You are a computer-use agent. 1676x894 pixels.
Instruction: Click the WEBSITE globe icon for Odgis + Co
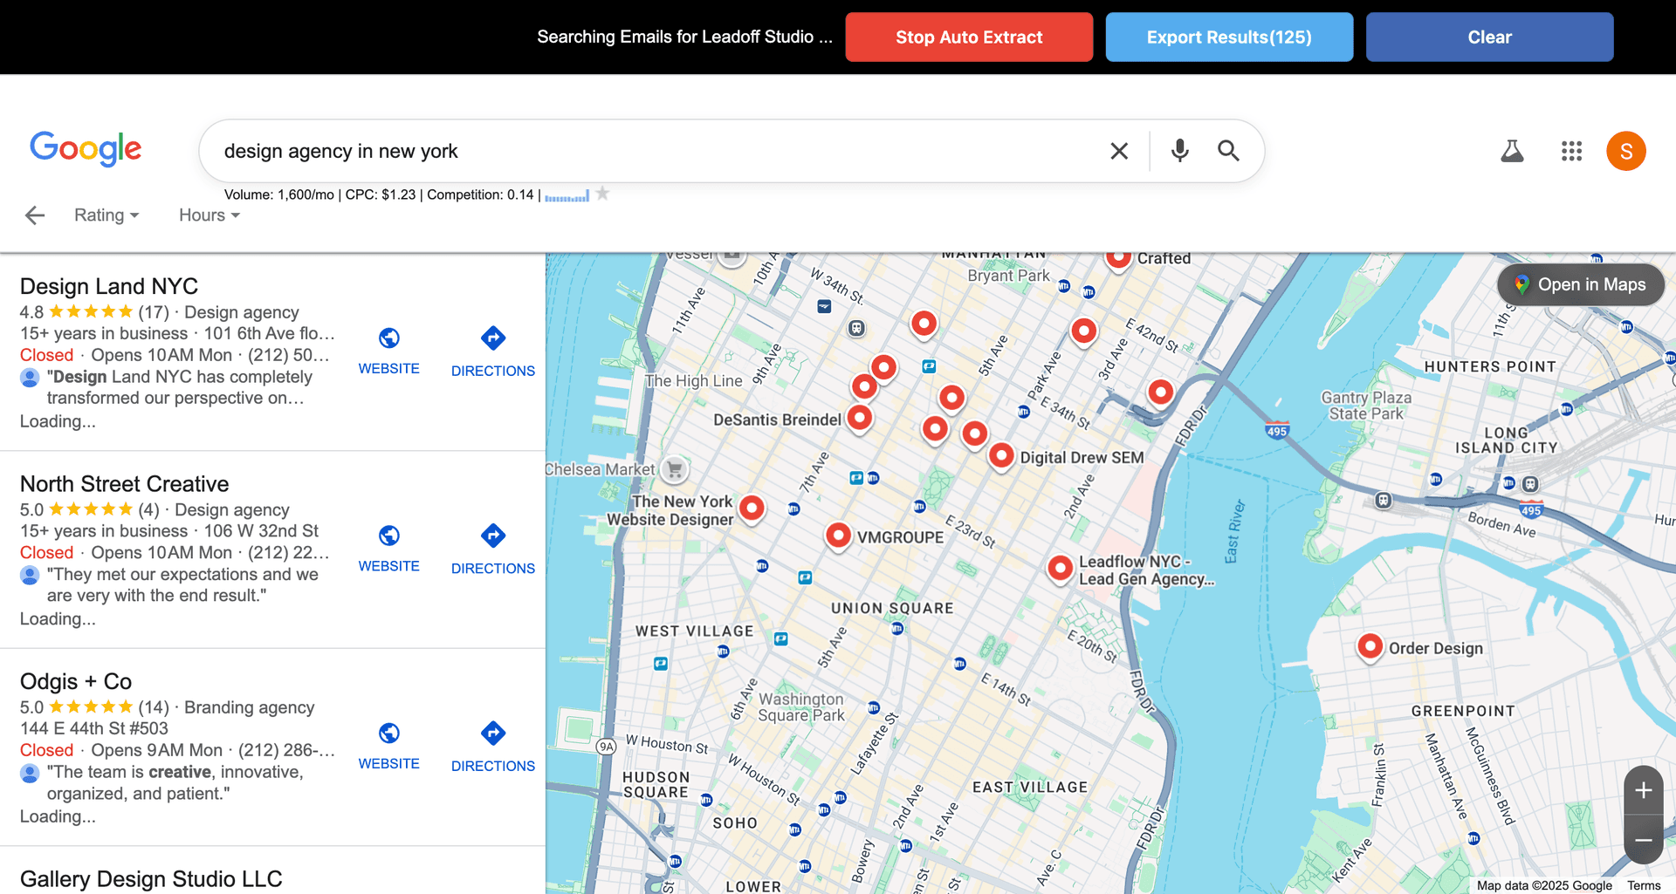coord(389,734)
